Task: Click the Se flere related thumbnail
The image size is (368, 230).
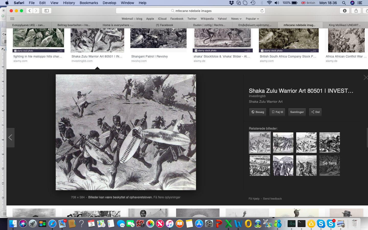Action: pos(329,166)
